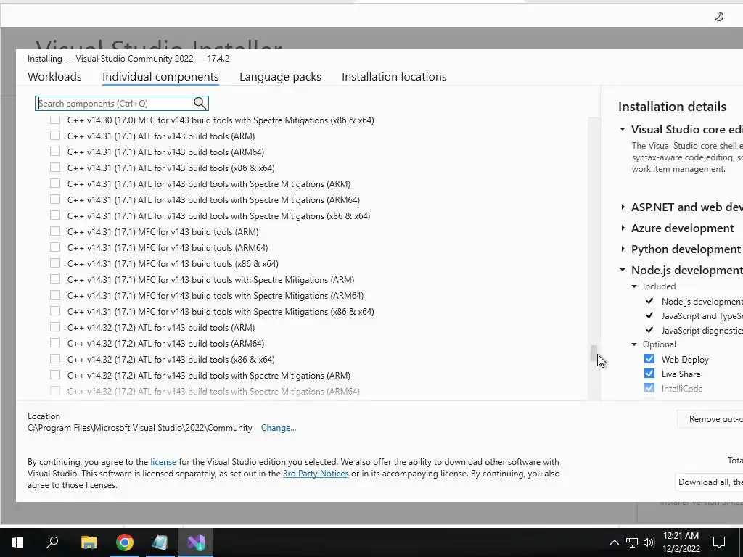Check v14.30 MFC with Spectre Mitigations (x86 & x64)
Image resolution: width=743 pixels, height=557 pixels.
(55, 120)
